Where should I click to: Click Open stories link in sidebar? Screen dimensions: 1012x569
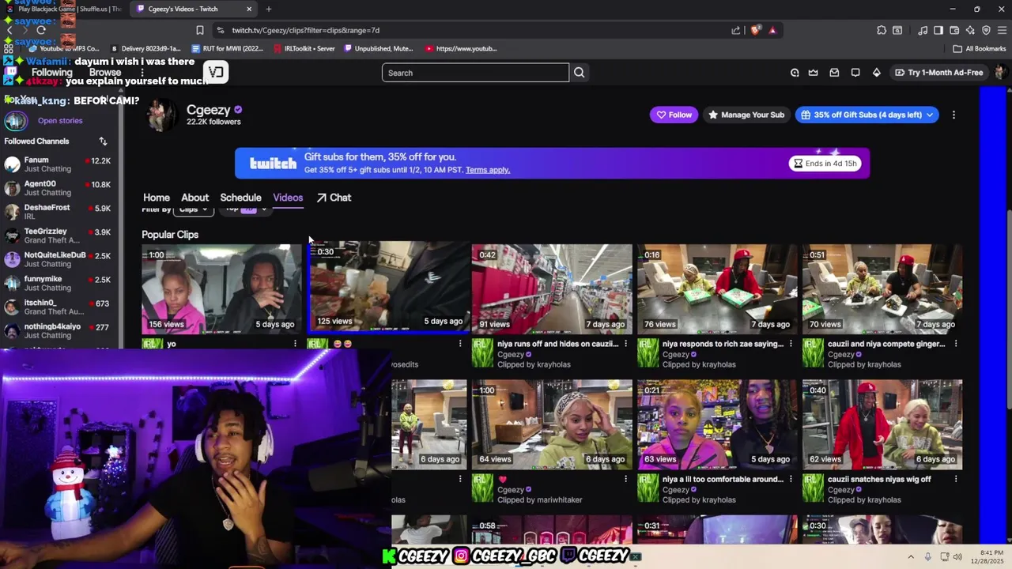[x=60, y=121]
